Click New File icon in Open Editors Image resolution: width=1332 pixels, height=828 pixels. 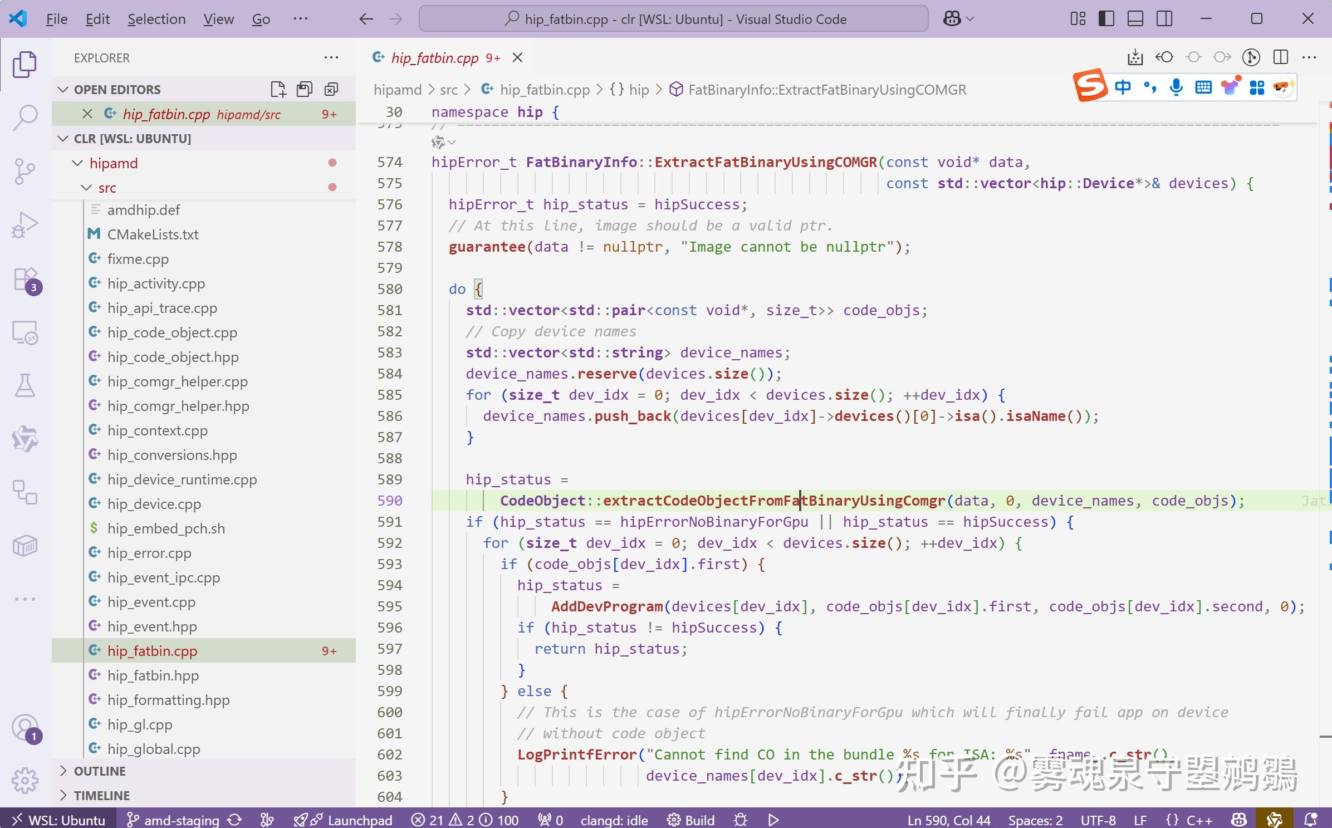click(278, 90)
